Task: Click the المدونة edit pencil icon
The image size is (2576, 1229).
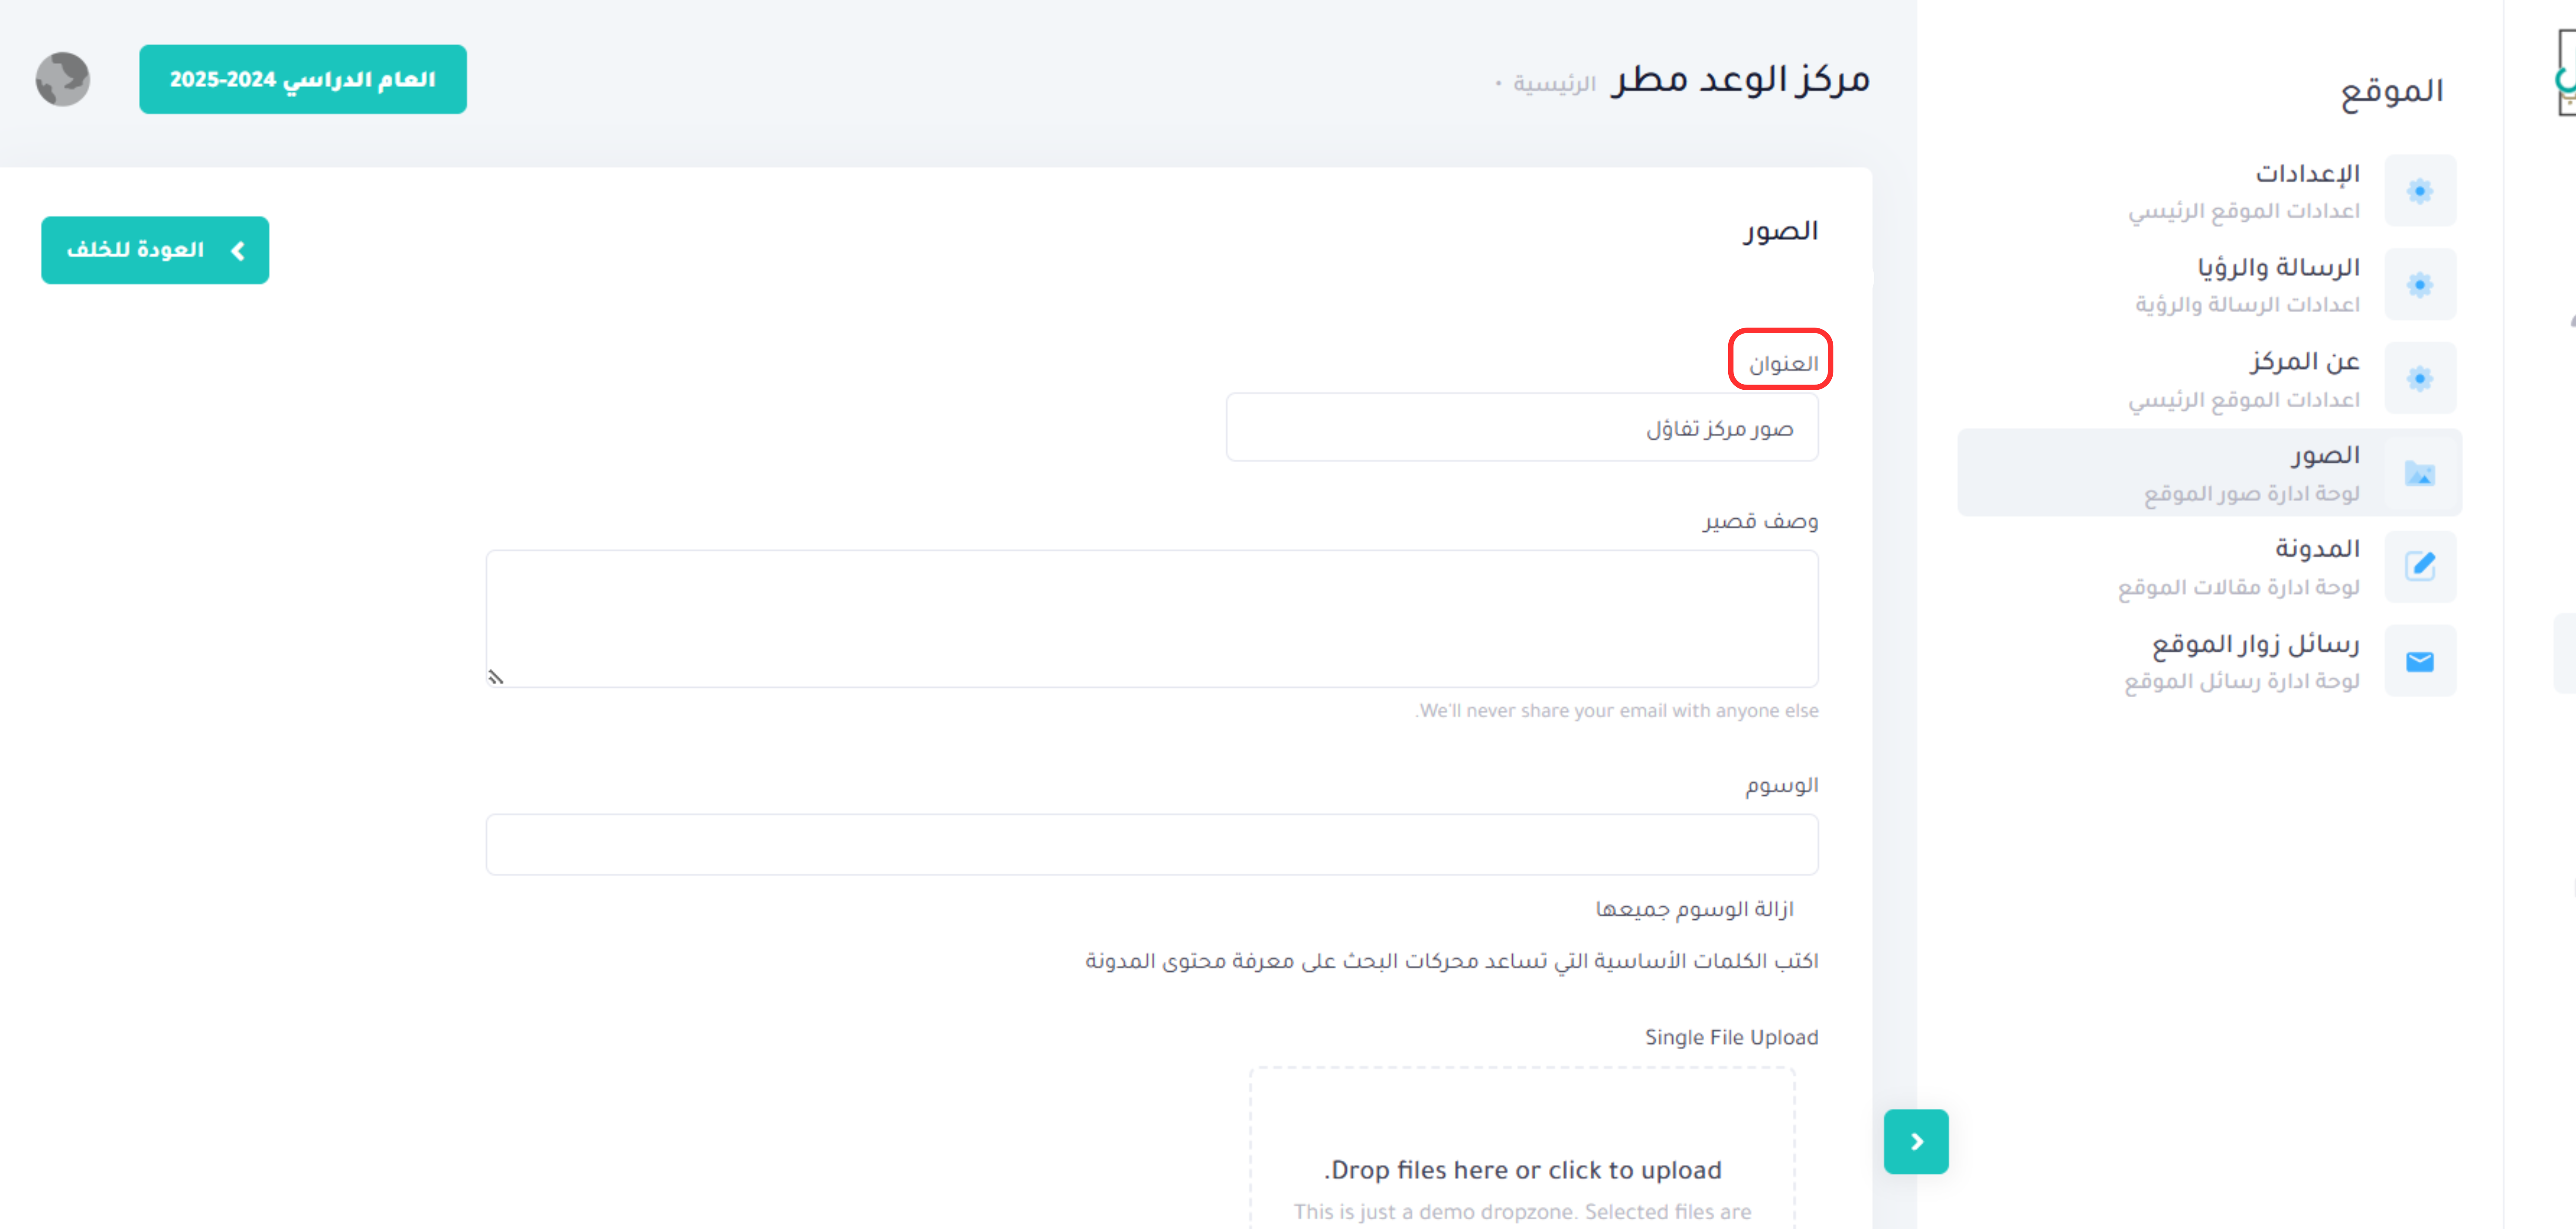Action: point(2420,566)
